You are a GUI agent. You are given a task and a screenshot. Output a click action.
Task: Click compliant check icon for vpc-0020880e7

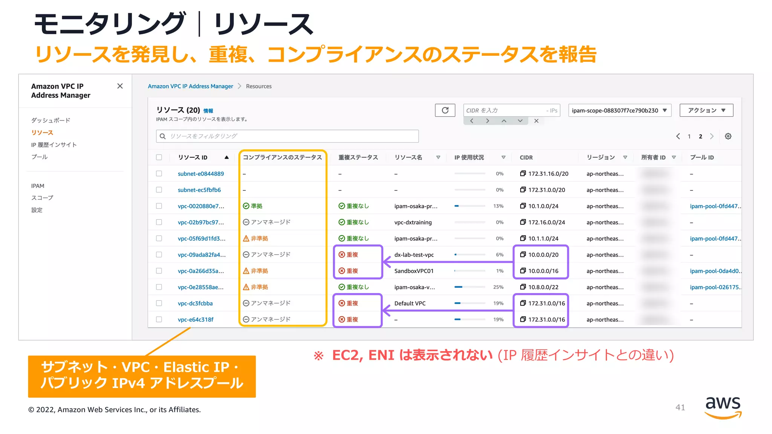[x=246, y=206]
